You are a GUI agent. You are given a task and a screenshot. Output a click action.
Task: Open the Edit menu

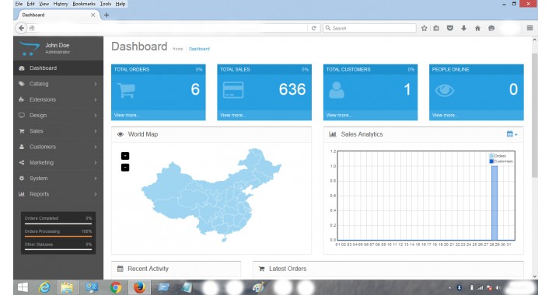point(30,4)
